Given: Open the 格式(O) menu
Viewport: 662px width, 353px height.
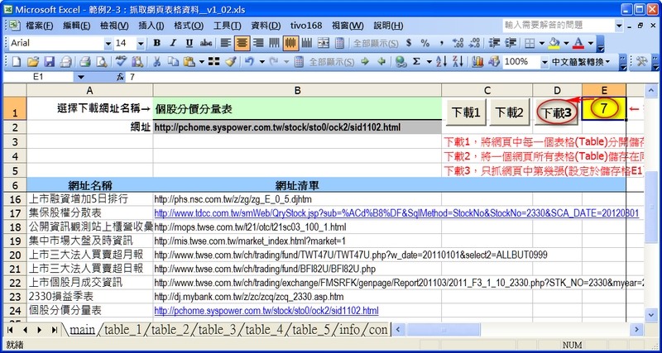Looking at the screenshot, I should (189, 26).
